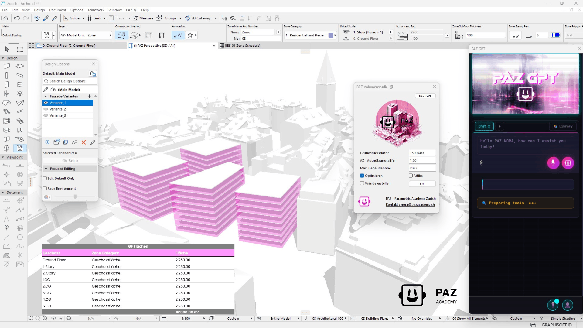Select the Lamp tool in the toolbox
The image size is (583, 328).
(20, 94)
